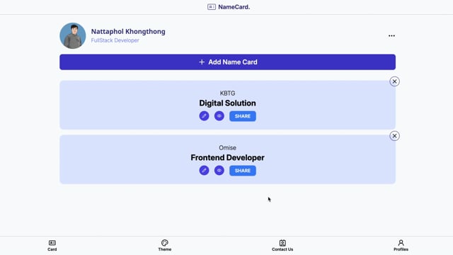
Task: Click the Add Name Card button
Action: click(228, 62)
